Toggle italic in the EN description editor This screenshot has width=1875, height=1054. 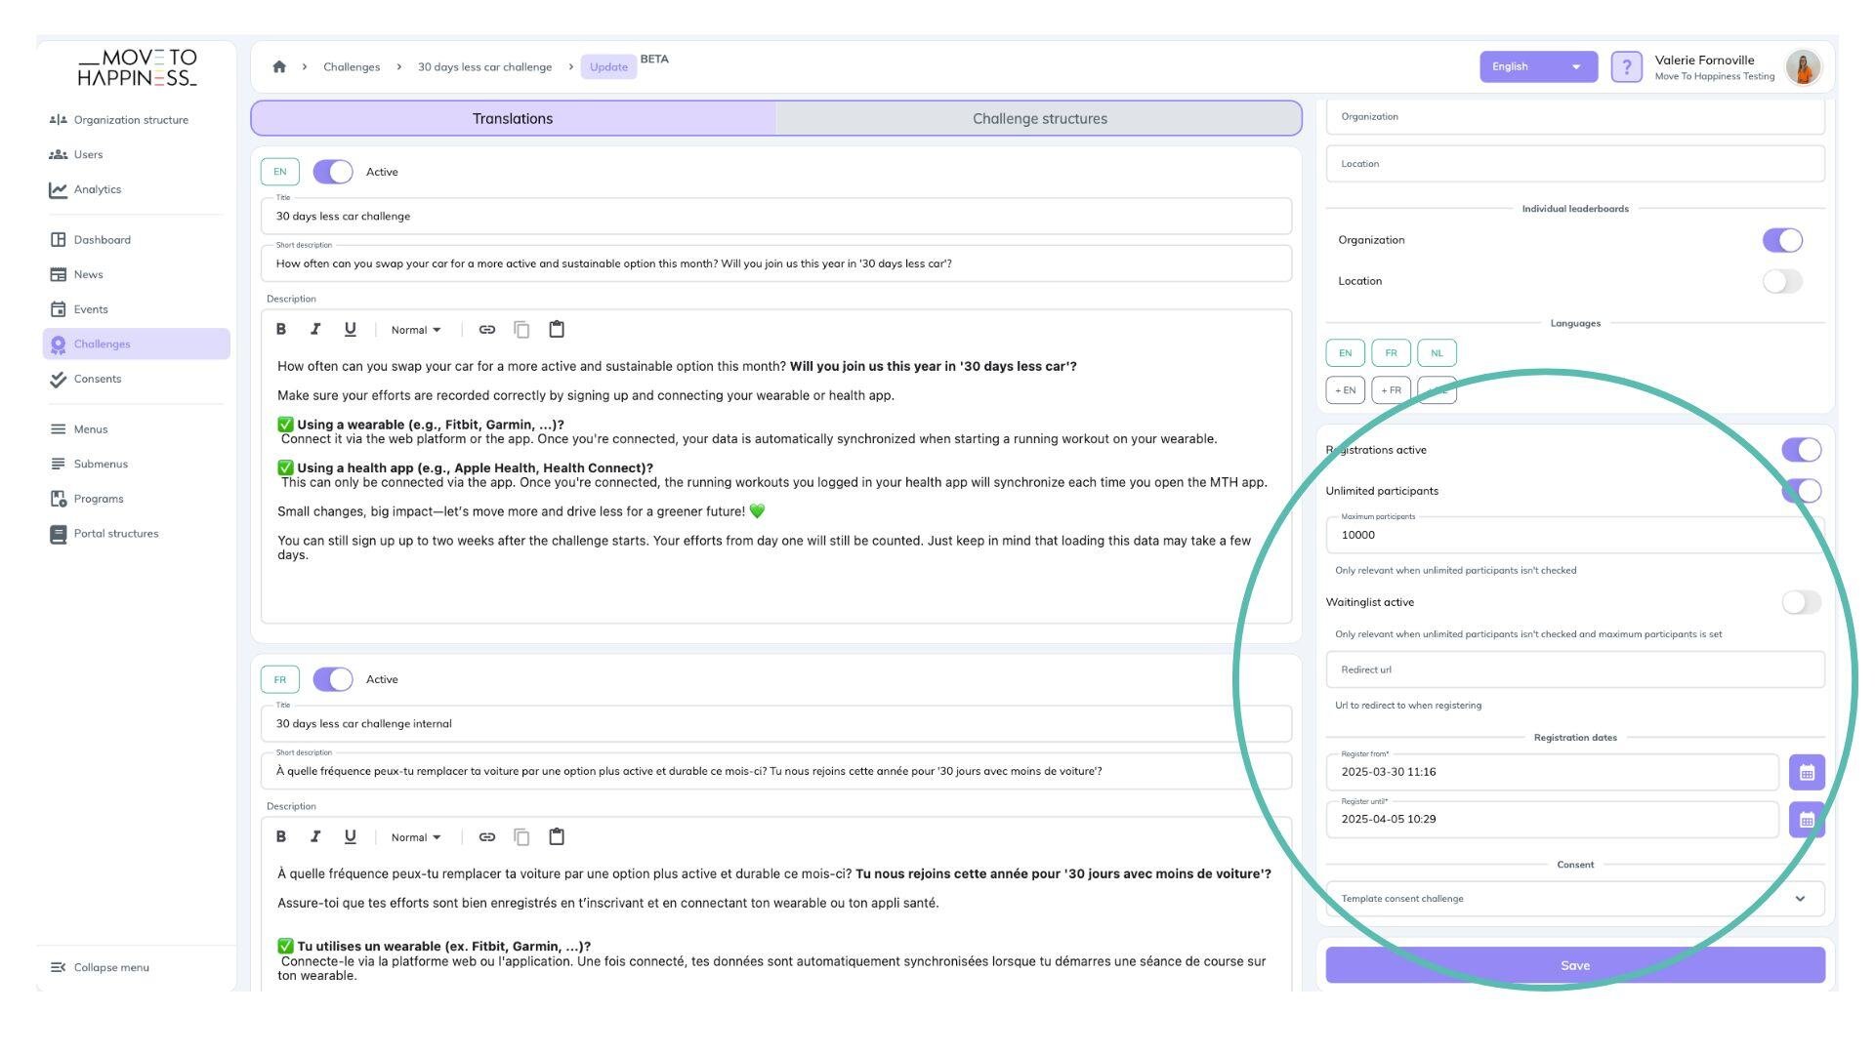pyautogui.click(x=315, y=330)
